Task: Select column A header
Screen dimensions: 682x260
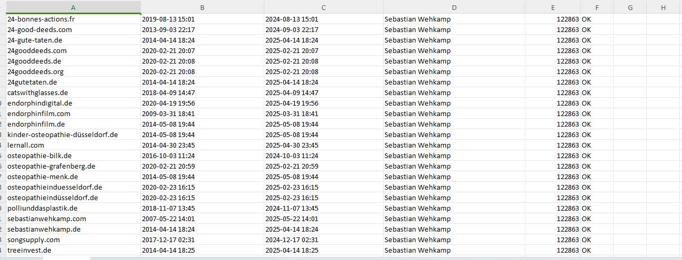Action: (73, 7)
